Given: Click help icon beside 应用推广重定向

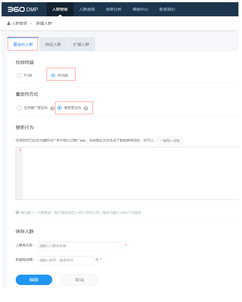Looking at the screenshot, I should 52,108.
